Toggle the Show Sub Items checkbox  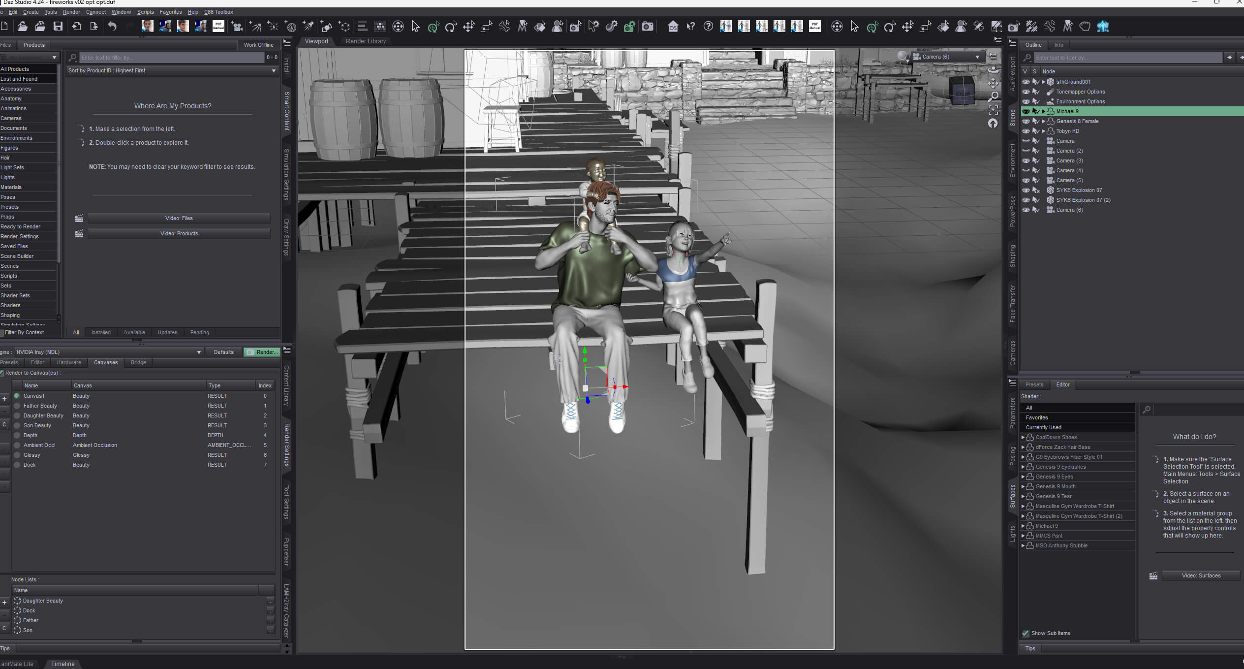[x=1026, y=633]
